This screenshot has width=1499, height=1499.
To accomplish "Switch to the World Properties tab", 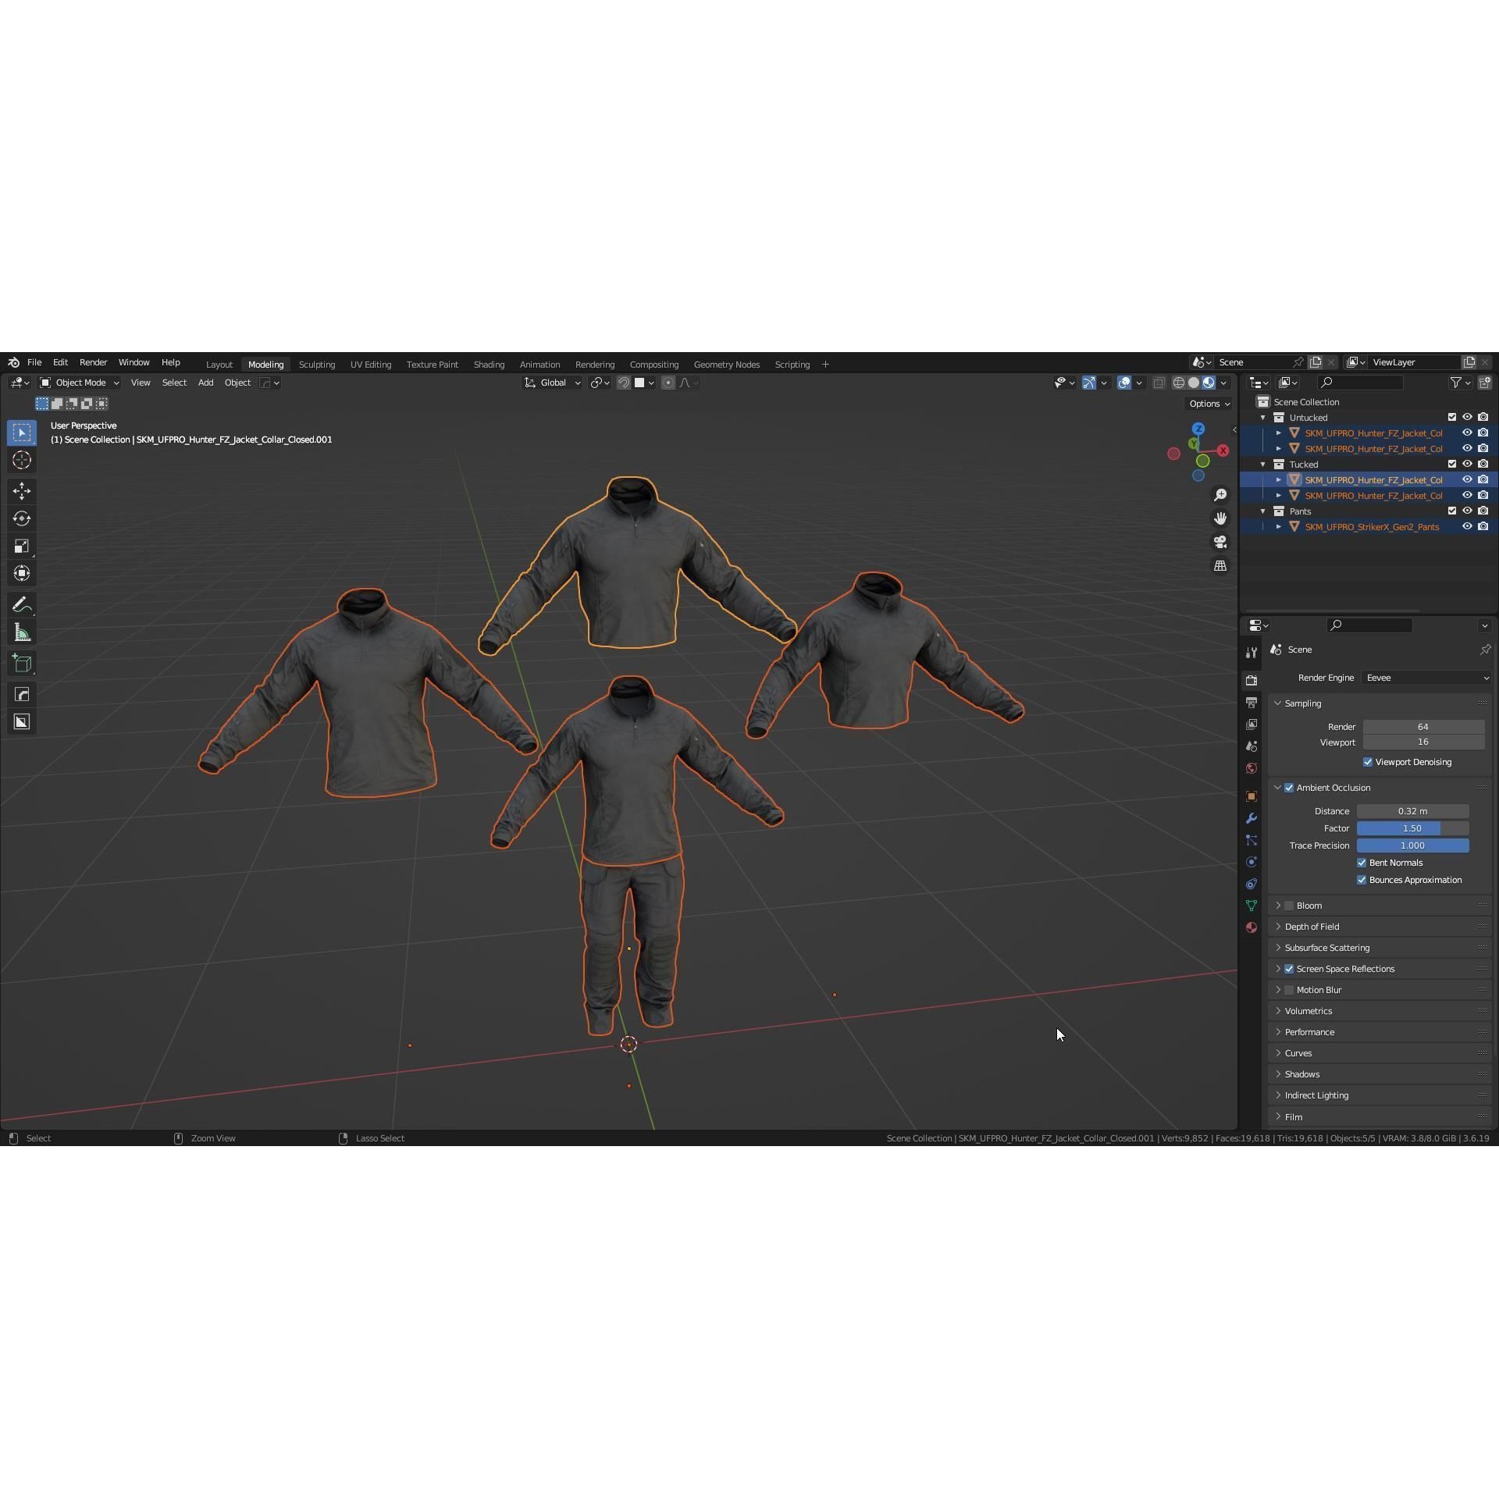I will [x=1251, y=768].
